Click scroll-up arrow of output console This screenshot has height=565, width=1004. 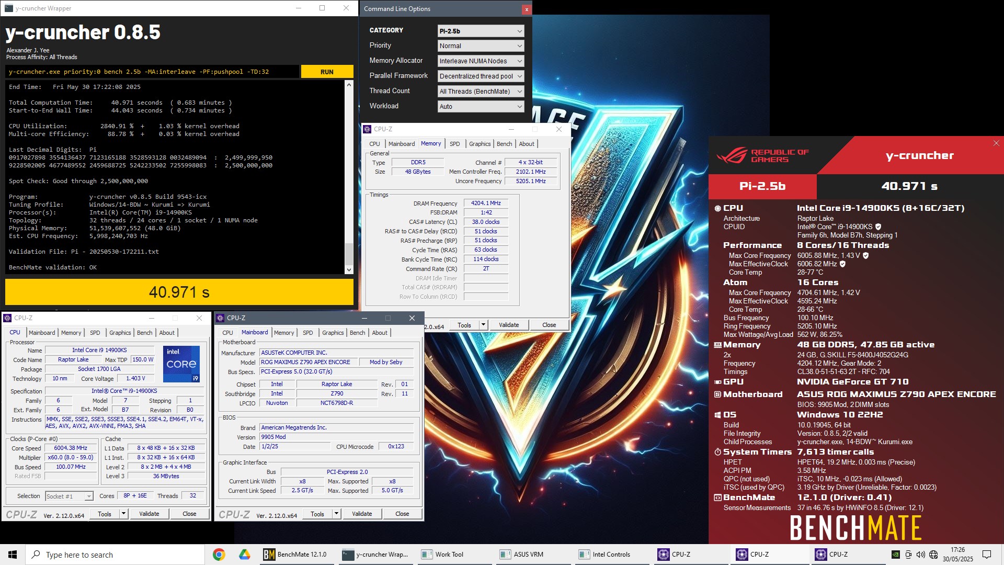pos(349,84)
